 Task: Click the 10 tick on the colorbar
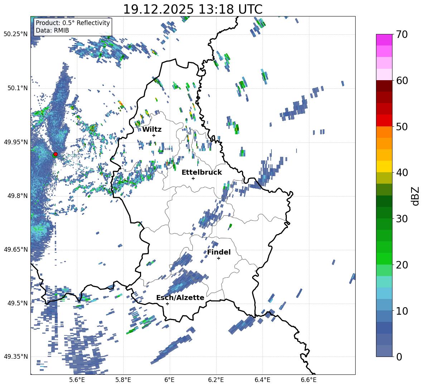pos(402,311)
